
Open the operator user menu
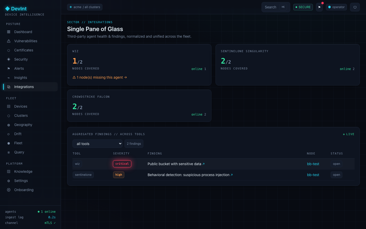tap(336, 7)
